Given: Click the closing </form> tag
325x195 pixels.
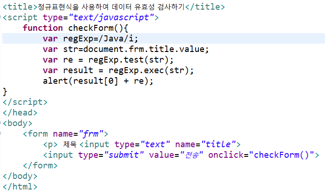Looking at the screenshot, I should coord(40,166).
